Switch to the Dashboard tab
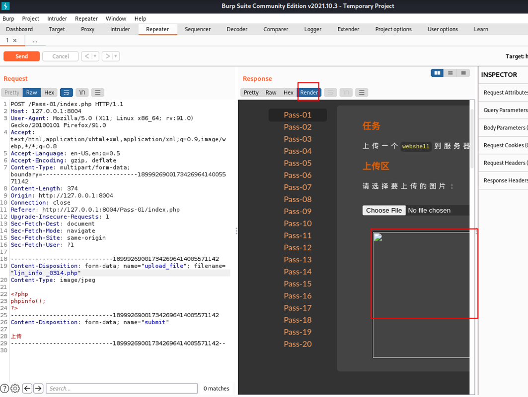Screen dimensions: 528x397 point(19,29)
